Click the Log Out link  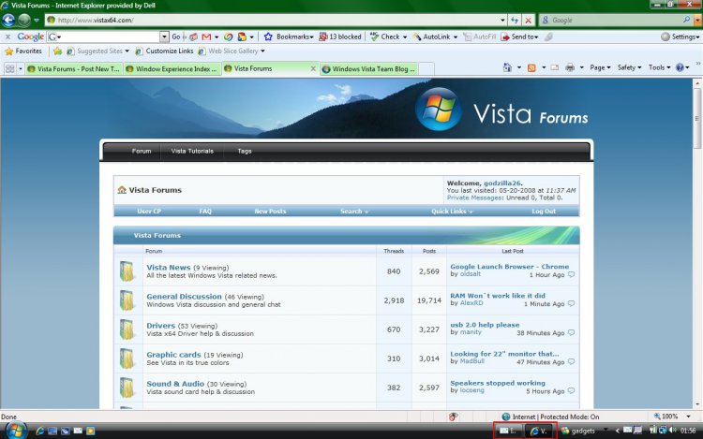(544, 212)
